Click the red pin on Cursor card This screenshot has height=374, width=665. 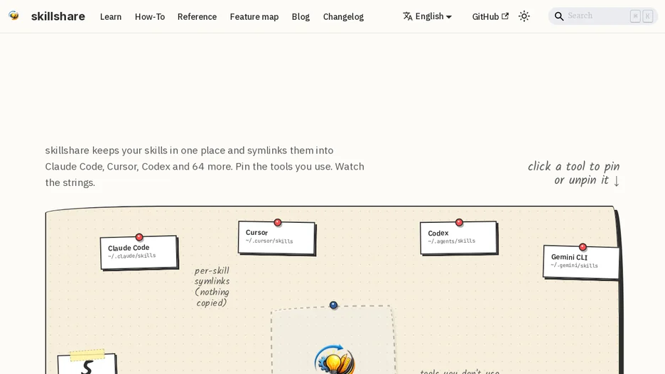pos(277,222)
